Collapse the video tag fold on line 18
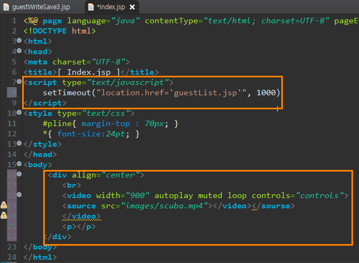This screenshot has height=263, width=359. click(x=19, y=195)
